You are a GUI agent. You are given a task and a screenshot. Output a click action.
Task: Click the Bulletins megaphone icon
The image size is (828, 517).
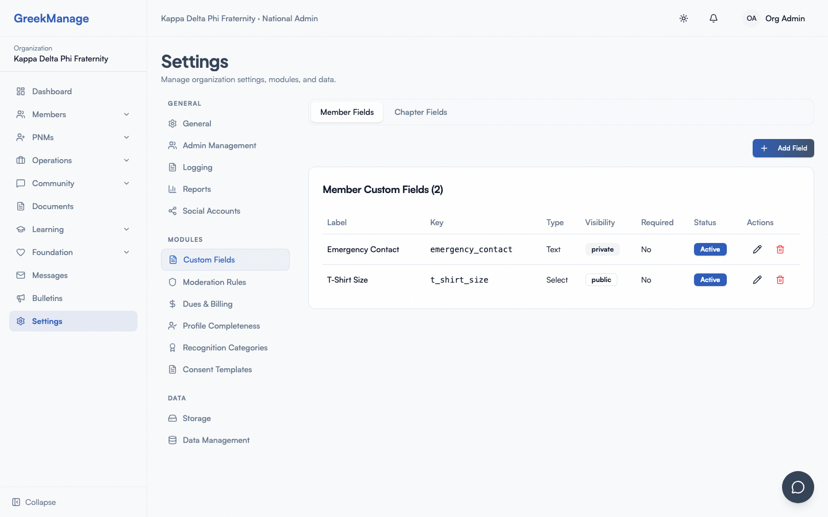(x=21, y=298)
